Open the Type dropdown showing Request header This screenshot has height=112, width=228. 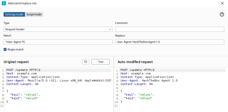click(x=58, y=29)
